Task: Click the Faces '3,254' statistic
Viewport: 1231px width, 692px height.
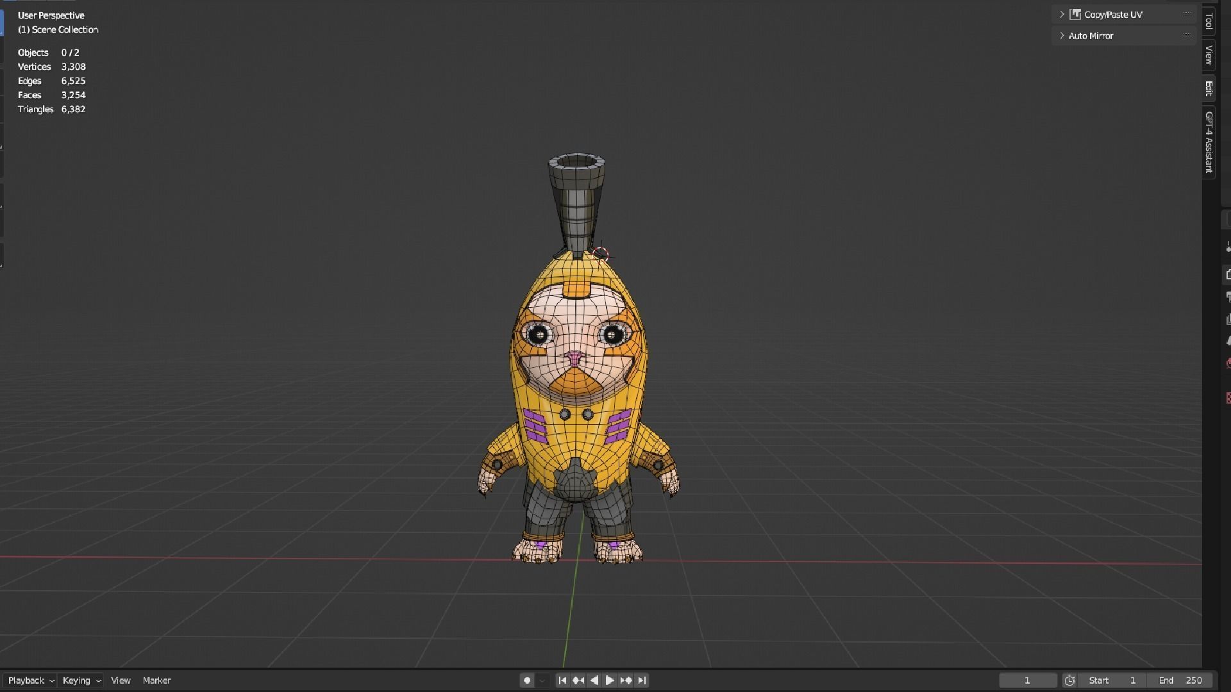Action: (x=74, y=95)
